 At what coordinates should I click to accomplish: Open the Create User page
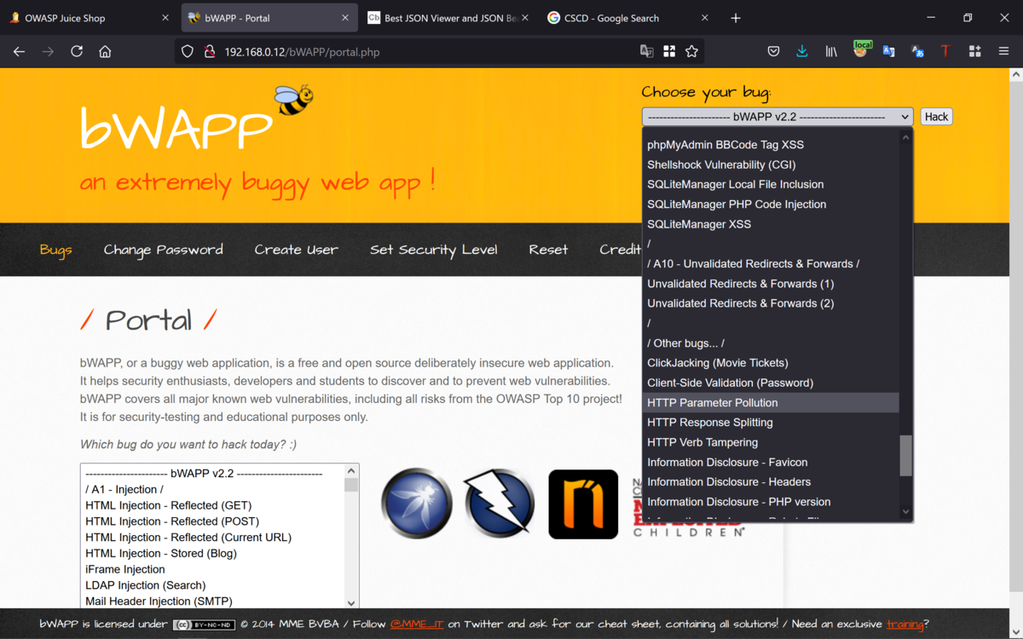(x=296, y=250)
